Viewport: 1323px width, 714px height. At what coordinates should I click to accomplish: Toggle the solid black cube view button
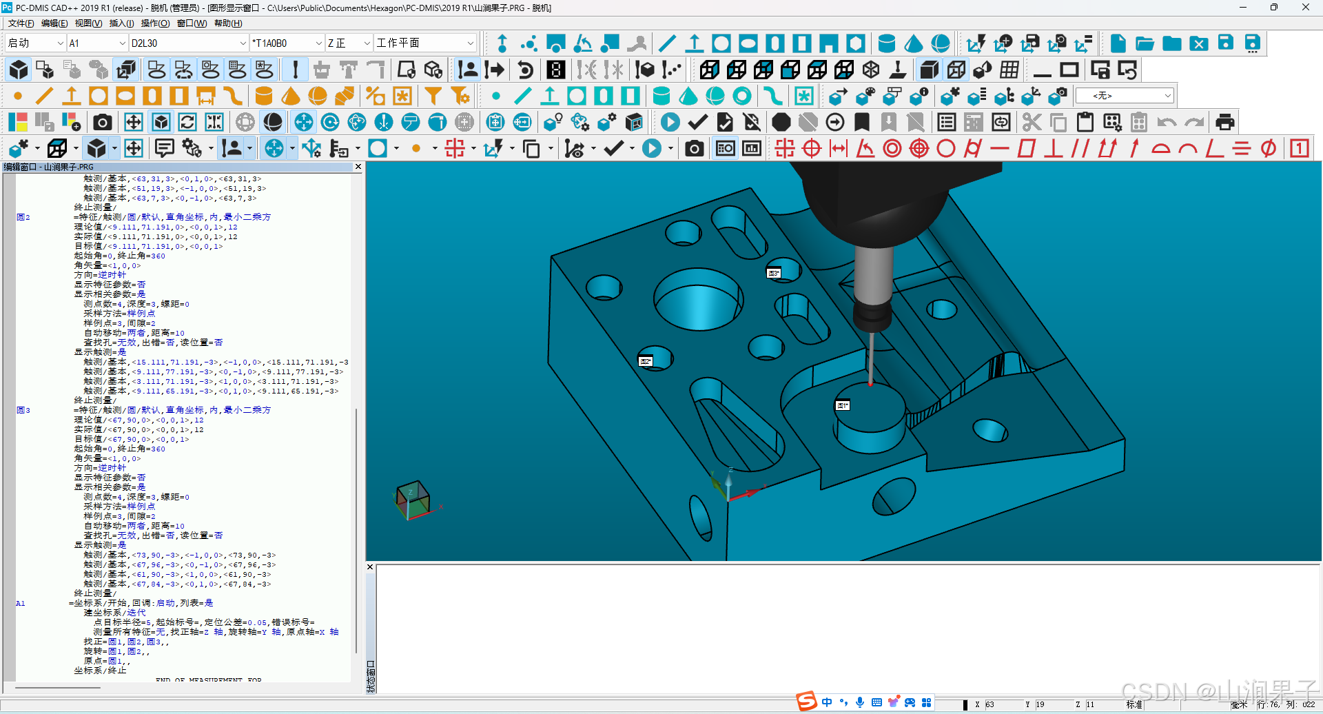click(x=19, y=70)
